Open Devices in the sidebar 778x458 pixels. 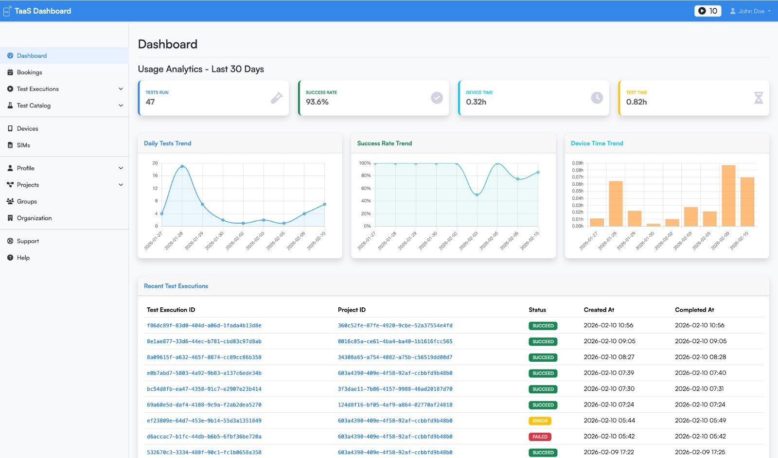point(64,129)
